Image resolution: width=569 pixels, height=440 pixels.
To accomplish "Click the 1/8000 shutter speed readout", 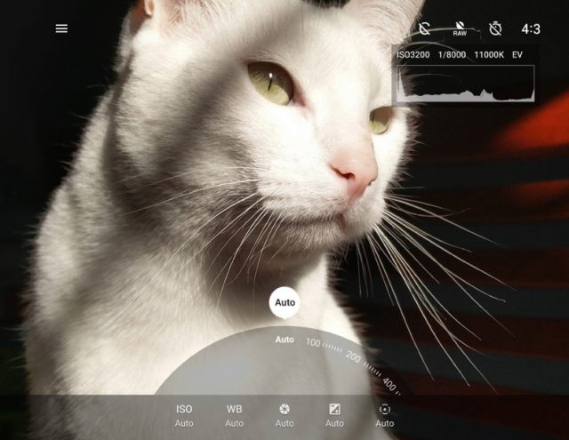I will point(452,55).
